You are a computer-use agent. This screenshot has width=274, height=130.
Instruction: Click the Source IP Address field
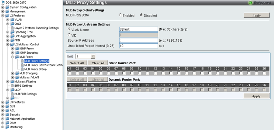tap(139, 40)
